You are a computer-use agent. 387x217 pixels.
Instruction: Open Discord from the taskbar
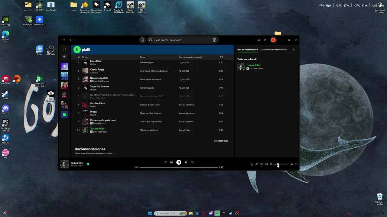[x=211, y=213]
